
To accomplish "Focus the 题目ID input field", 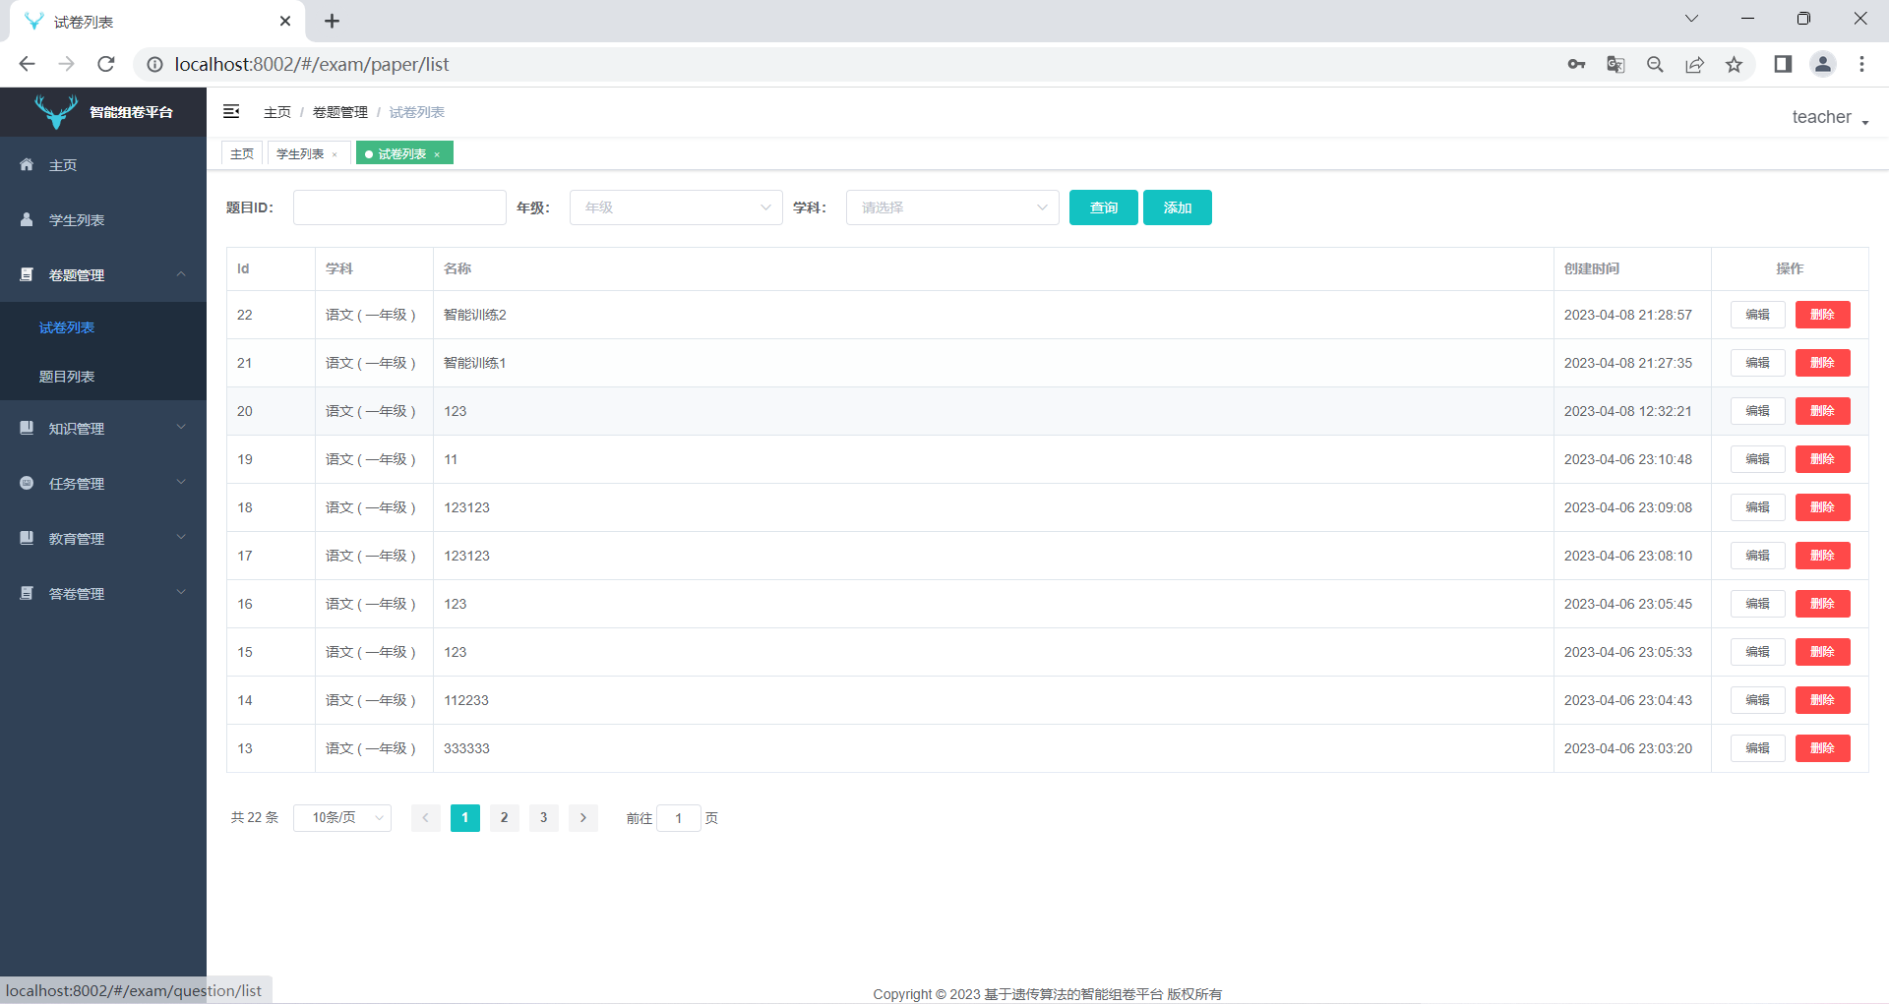I will pos(399,207).
